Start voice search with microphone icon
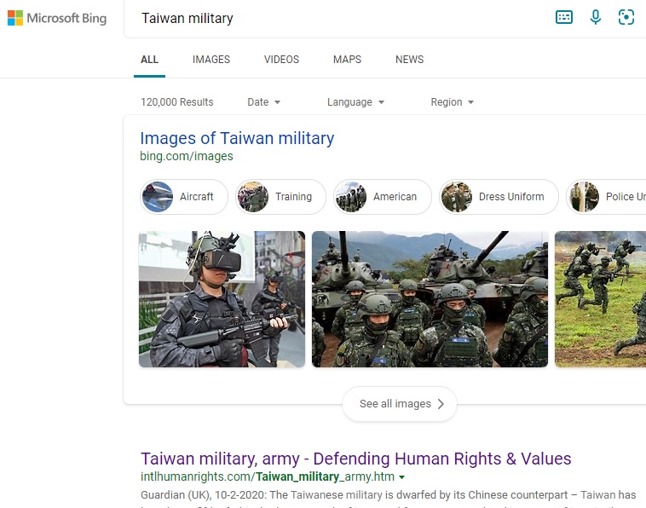The height and width of the screenshot is (508, 646). [x=596, y=17]
